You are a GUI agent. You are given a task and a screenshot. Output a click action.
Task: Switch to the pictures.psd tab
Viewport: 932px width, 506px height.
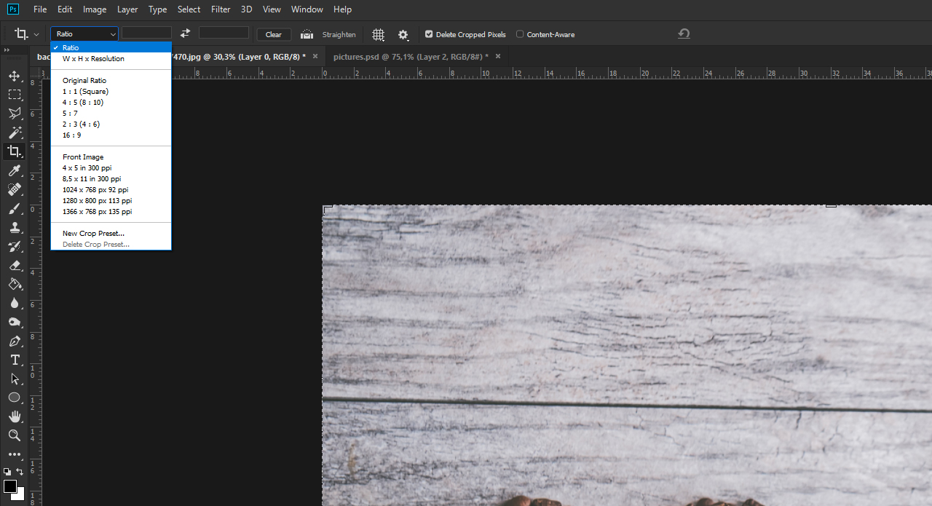[411, 56]
